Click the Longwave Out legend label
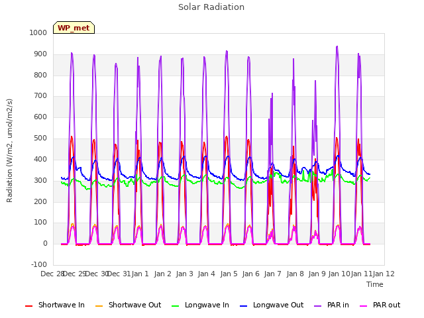This screenshot has height=318, width=424. tap(278, 305)
